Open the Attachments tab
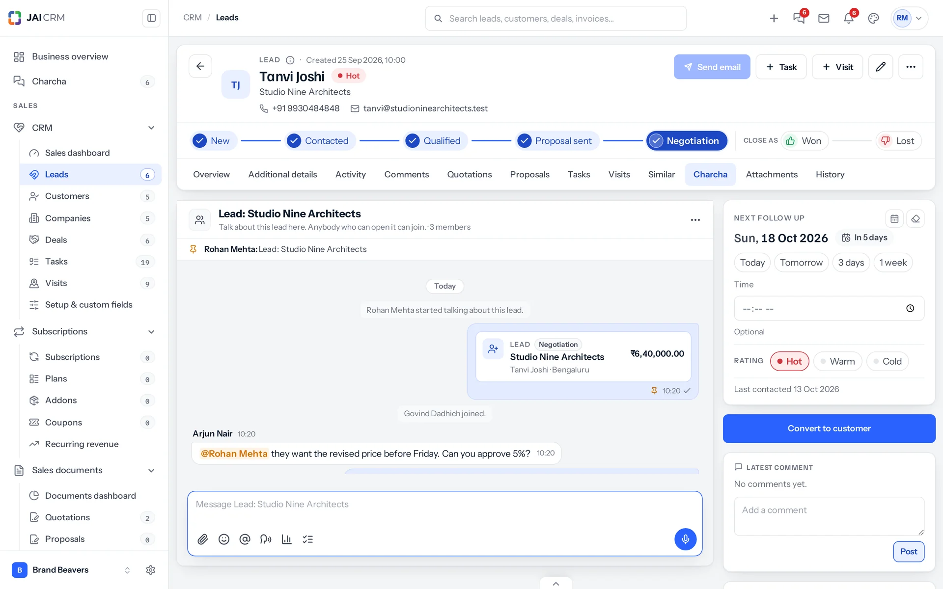Viewport: 943px width, 589px height. pos(772,174)
